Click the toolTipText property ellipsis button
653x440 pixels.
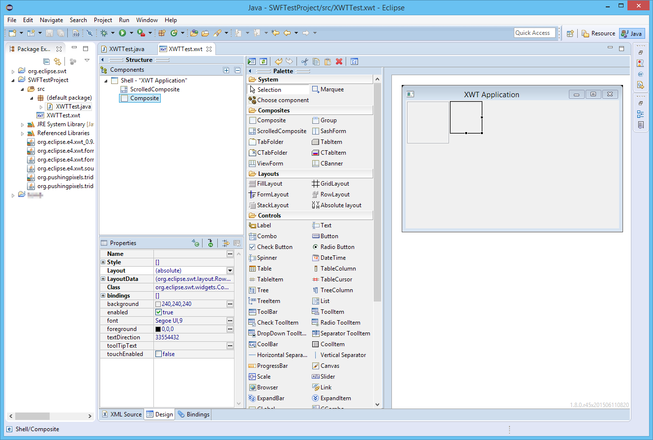tap(230, 346)
